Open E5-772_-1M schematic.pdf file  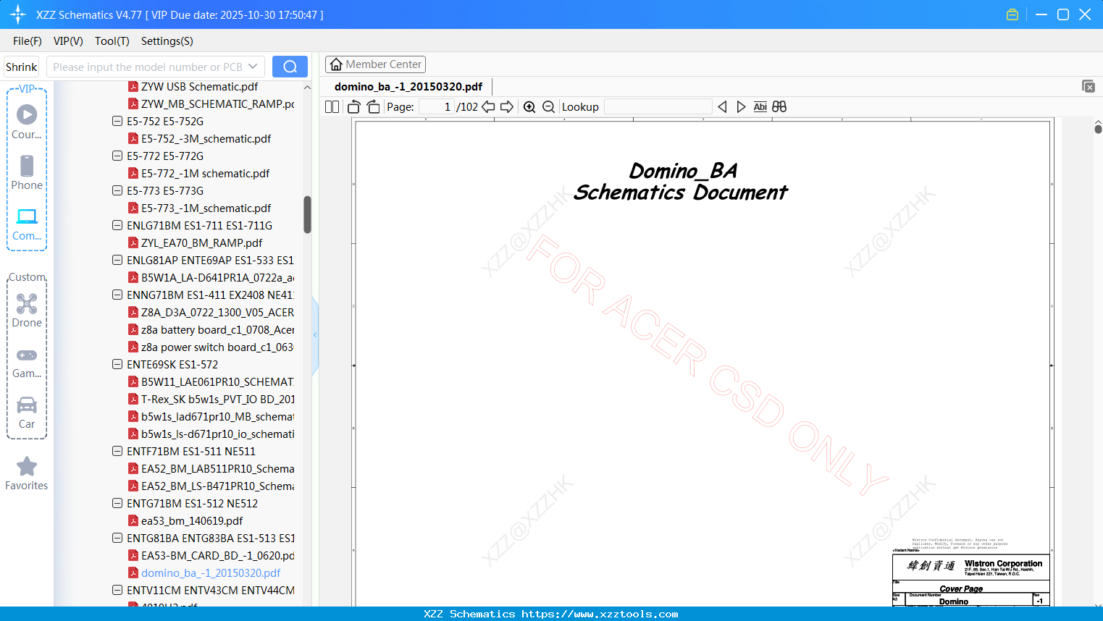[x=205, y=173]
